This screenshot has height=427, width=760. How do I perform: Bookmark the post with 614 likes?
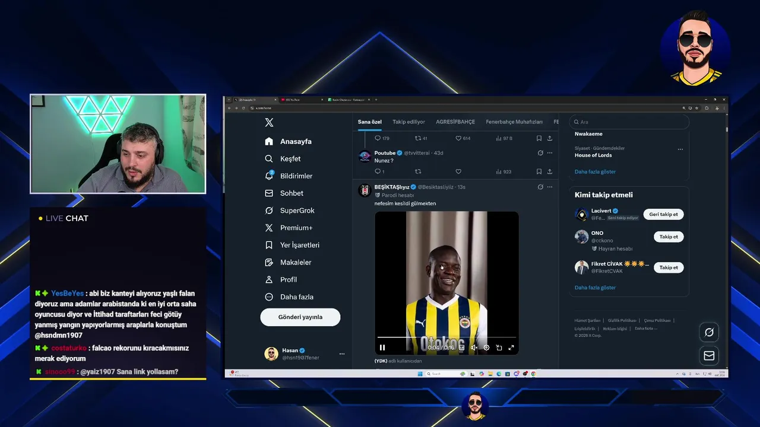539,138
